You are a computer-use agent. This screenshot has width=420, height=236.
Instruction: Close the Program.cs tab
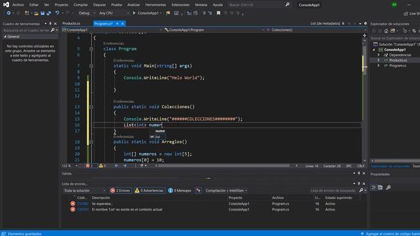[x=123, y=24]
